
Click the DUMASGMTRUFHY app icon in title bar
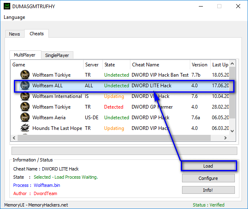pos(7,6)
